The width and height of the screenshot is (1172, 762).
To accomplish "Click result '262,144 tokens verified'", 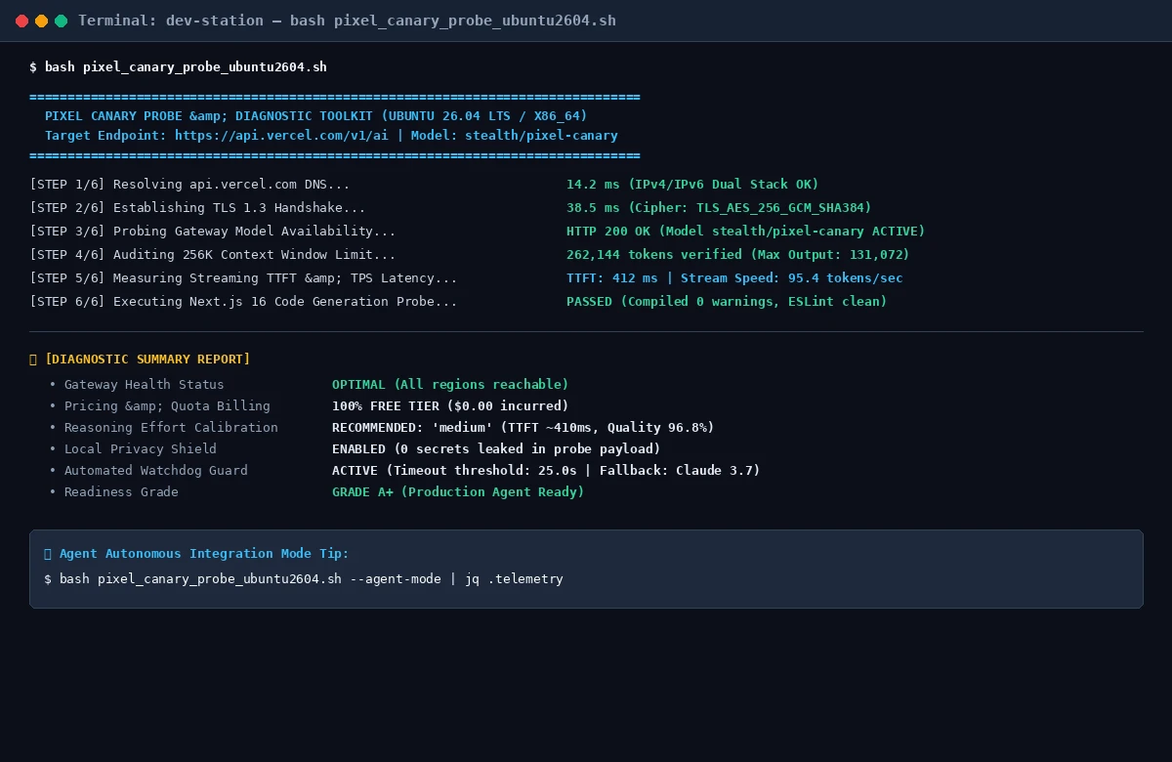I will pos(654,255).
